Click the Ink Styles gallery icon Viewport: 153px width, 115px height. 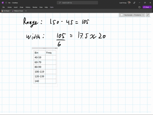coord(2,11)
